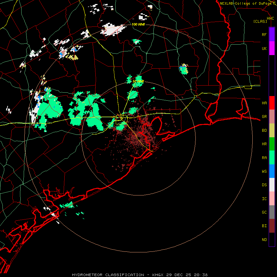Click the blue WS legend swatch

[272, 171]
